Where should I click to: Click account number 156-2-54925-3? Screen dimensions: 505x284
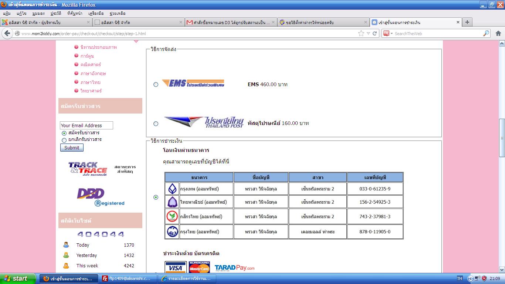tap(375, 202)
